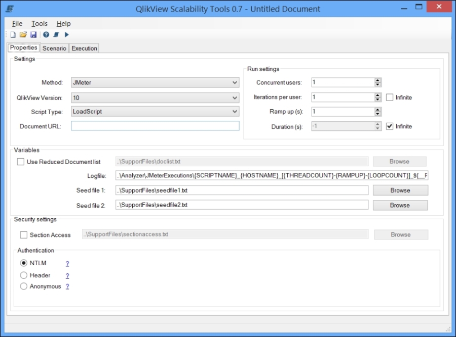Expand the Method dropdown showing JMeter

[x=155, y=83]
